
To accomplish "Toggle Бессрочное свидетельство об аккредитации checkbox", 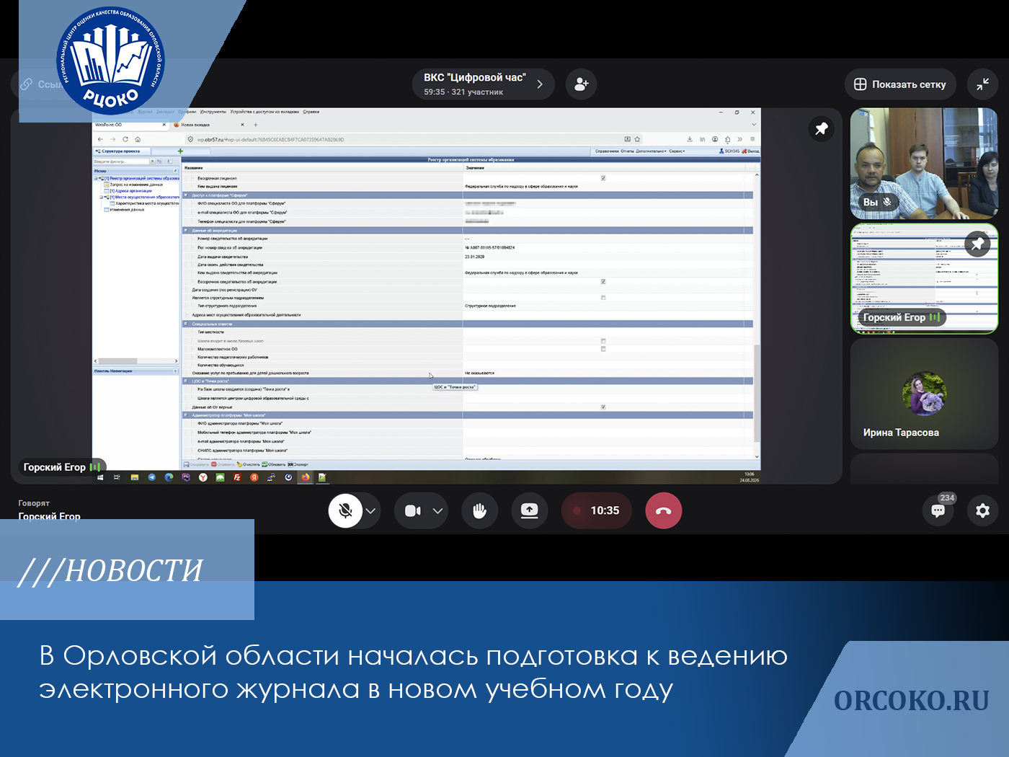I will click(x=603, y=282).
